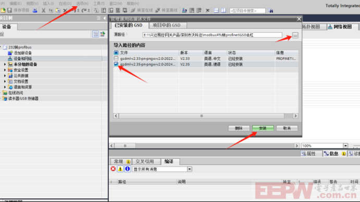Click the Split editor horizontally icon
The width and height of the screenshot is (360, 202).
(216, 10)
